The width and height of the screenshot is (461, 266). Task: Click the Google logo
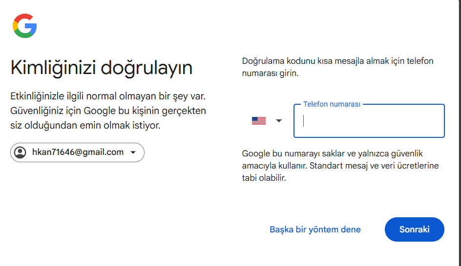point(25,26)
